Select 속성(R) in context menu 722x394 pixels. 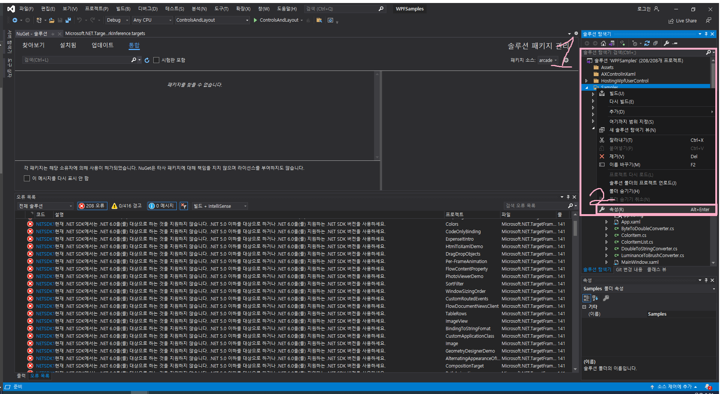coord(656,210)
